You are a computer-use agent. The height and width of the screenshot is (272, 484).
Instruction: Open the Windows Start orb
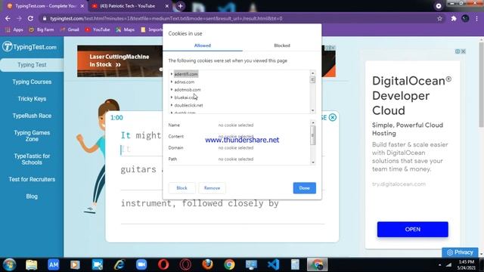[x=9, y=264]
